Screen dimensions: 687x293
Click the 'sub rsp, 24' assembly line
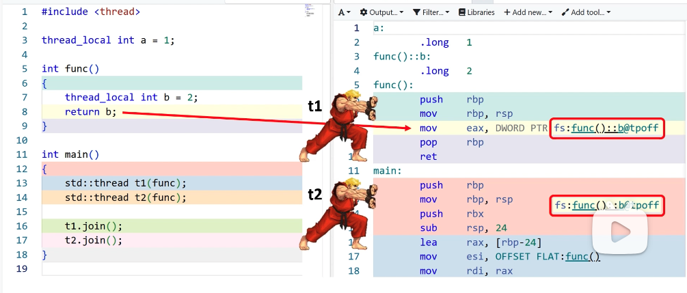tap(462, 228)
